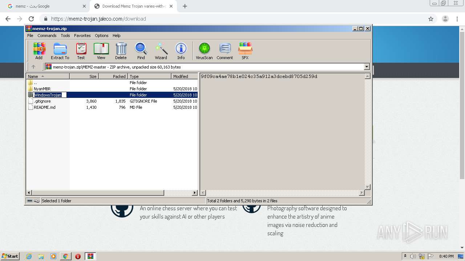Image resolution: width=465 pixels, height=261 pixels.
Task: Sort files by the Packed column header
Action: [x=113, y=76]
